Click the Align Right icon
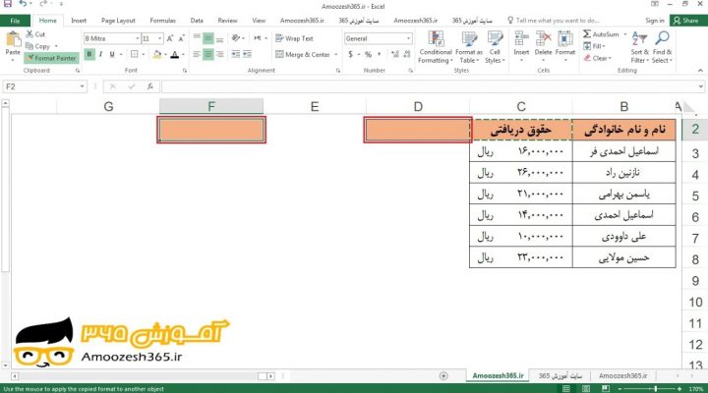 pyautogui.click(x=220, y=54)
